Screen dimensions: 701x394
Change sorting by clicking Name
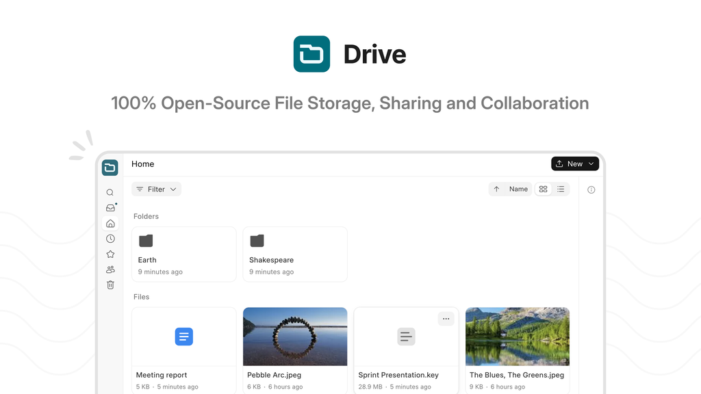[x=518, y=189]
